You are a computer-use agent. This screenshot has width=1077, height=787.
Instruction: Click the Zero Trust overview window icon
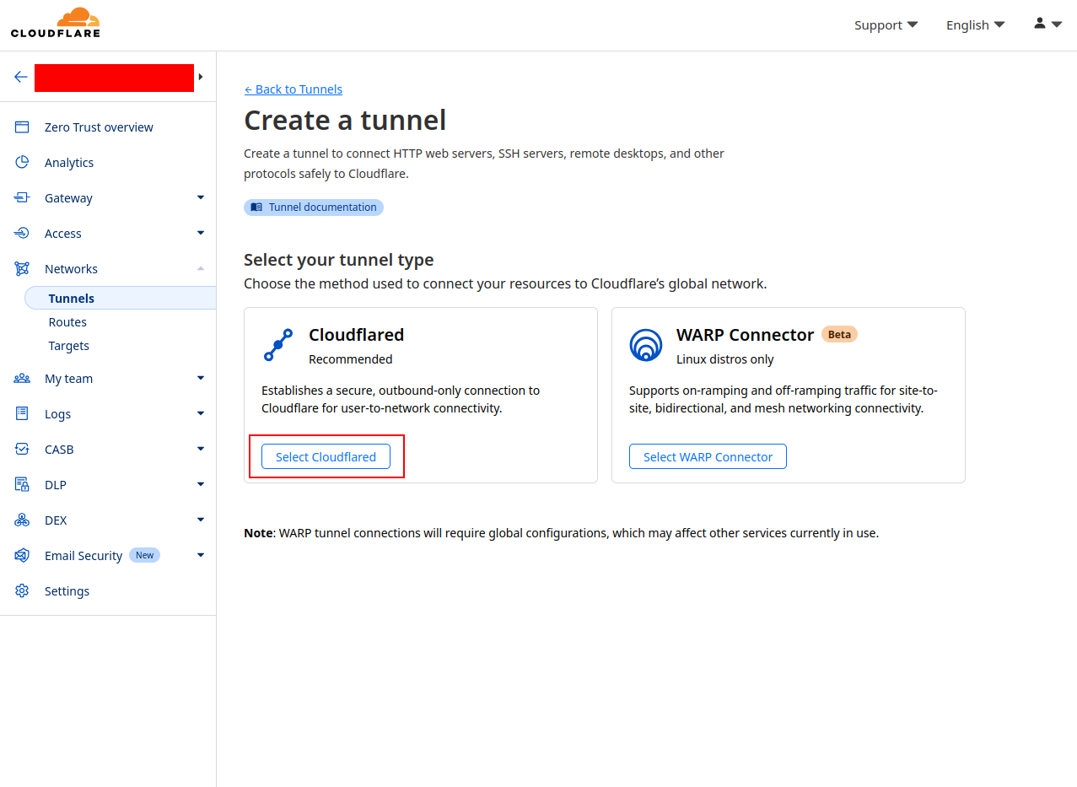coord(22,127)
